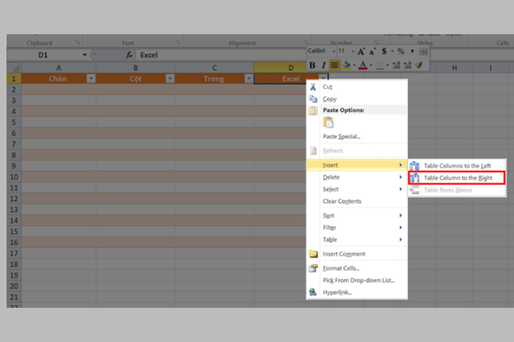514x342 pixels.
Task: Click the fill color paint bucket
Action: (346, 65)
